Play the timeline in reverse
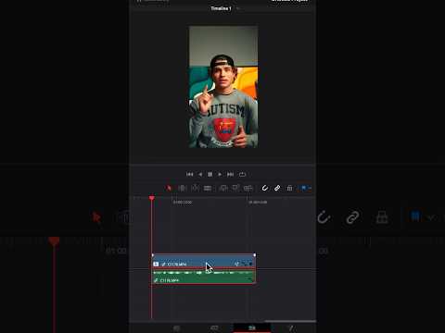Image resolution: width=445 pixels, height=333 pixels. 200,175
